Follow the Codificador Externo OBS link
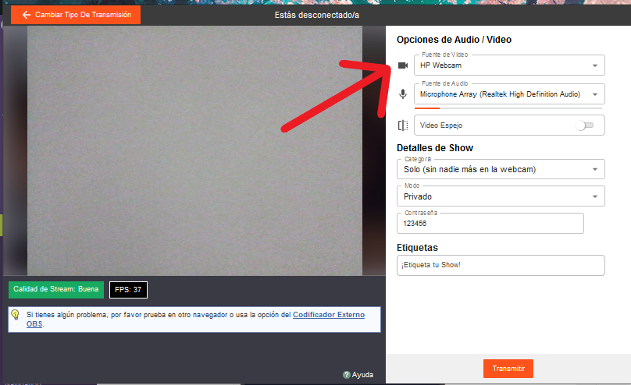The image size is (631, 385). [328, 315]
